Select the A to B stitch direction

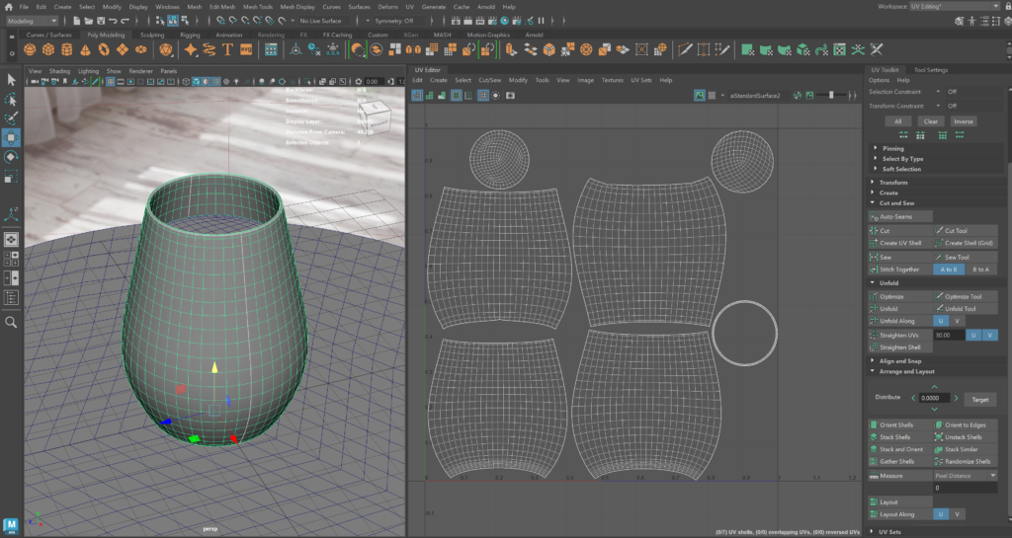(x=949, y=269)
